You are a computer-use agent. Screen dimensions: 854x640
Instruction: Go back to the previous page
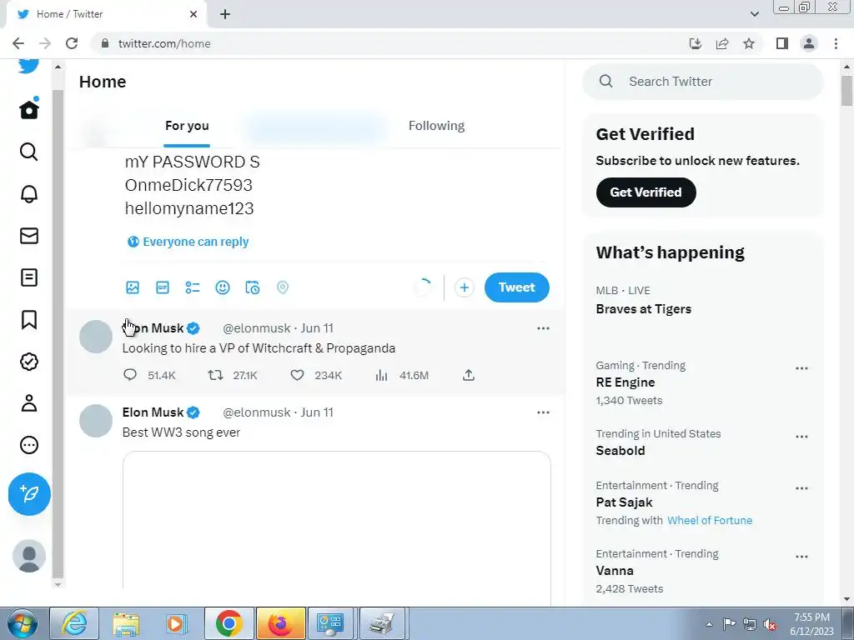point(18,43)
